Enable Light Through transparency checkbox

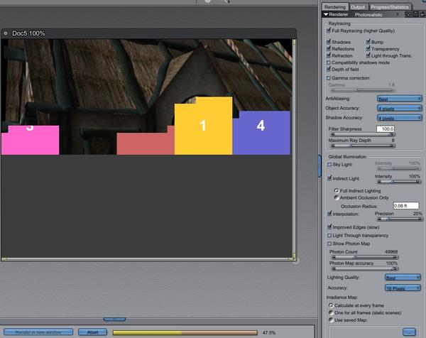[329, 235]
